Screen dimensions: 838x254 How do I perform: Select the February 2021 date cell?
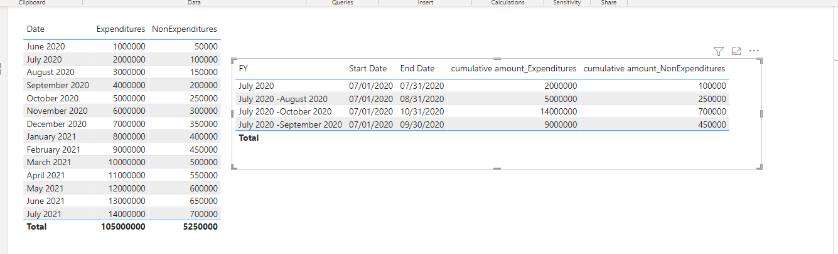coord(53,150)
